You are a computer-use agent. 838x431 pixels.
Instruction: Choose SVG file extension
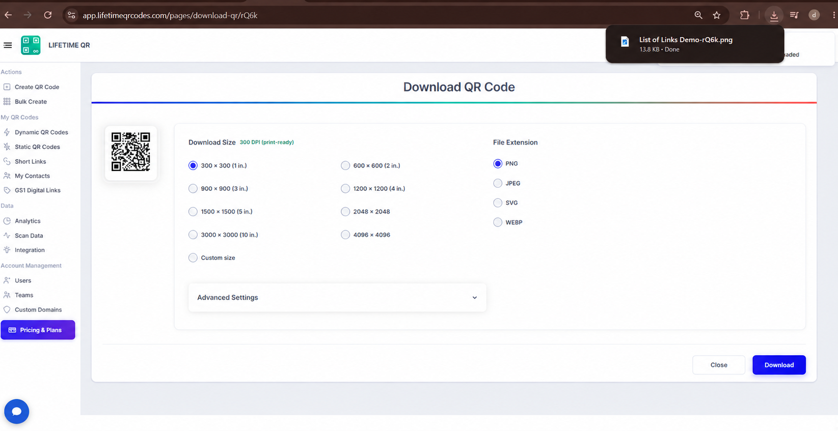click(x=498, y=203)
